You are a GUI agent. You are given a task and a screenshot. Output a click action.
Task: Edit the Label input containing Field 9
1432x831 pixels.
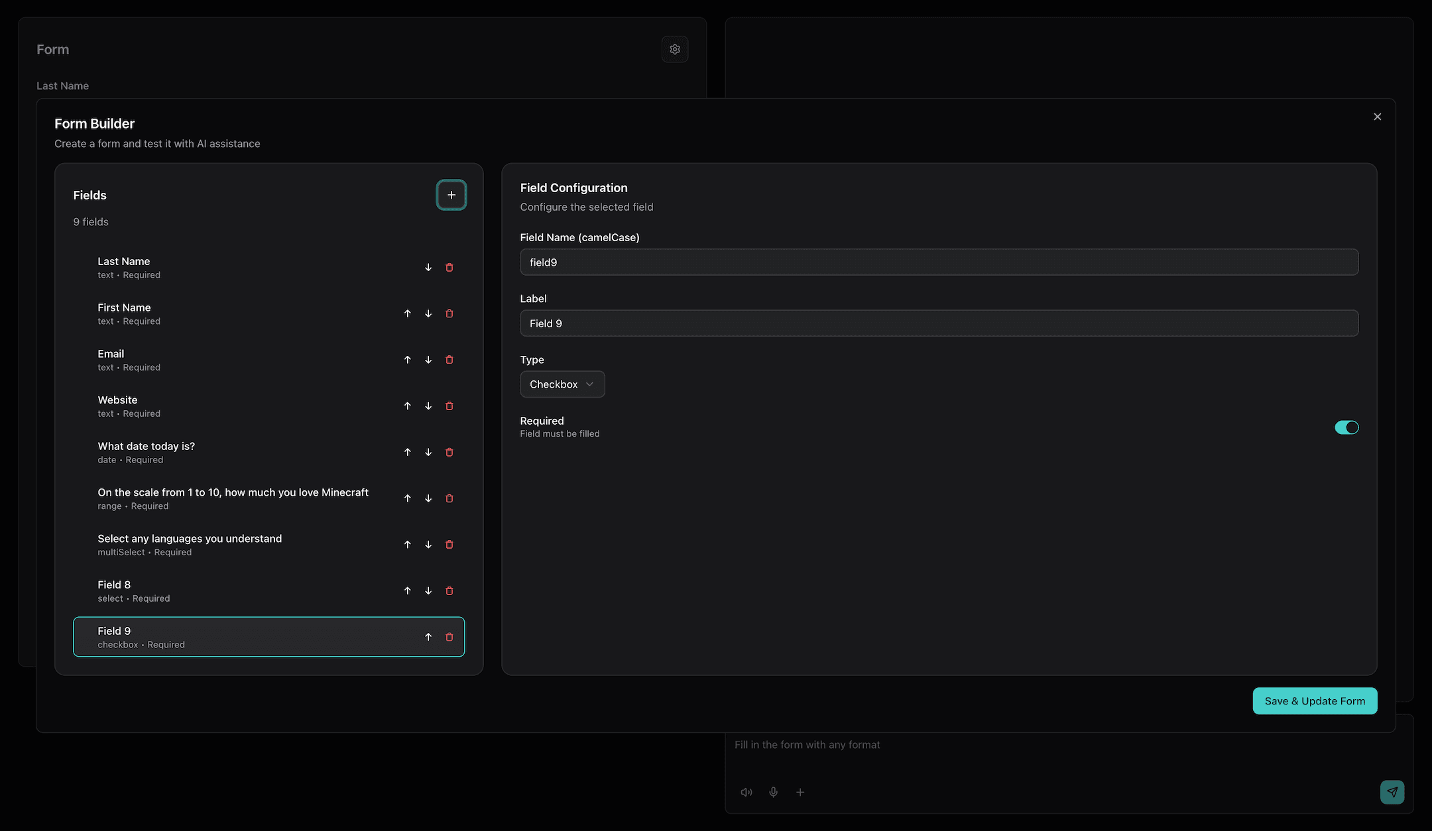(938, 323)
